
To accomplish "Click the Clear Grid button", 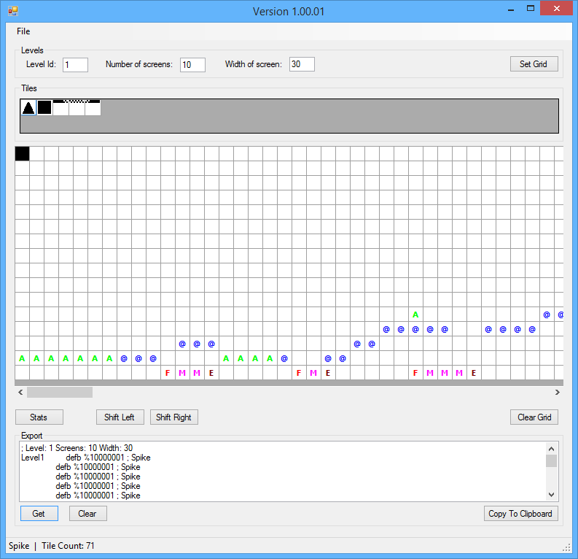I will point(534,417).
